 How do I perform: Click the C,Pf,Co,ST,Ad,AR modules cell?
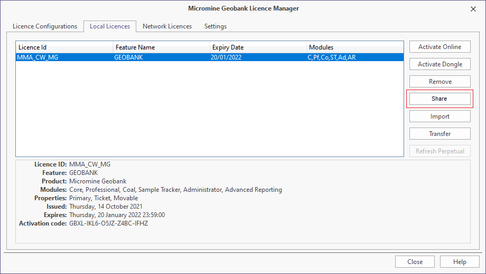[x=332, y=57]
